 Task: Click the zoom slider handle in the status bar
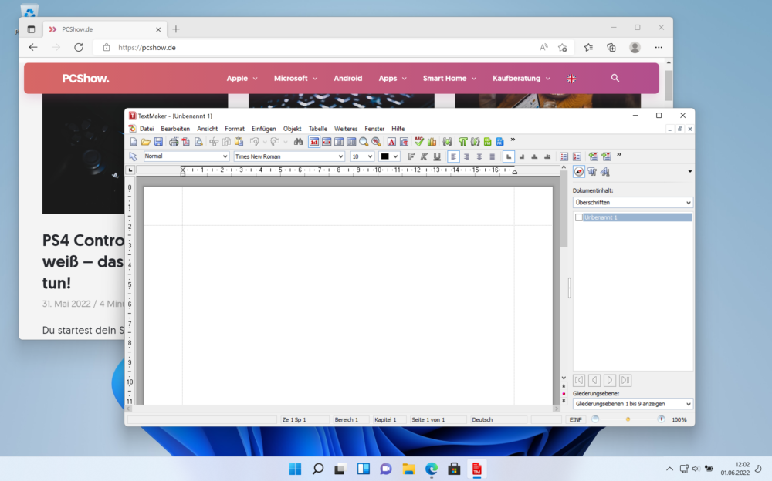pos(628,419)
